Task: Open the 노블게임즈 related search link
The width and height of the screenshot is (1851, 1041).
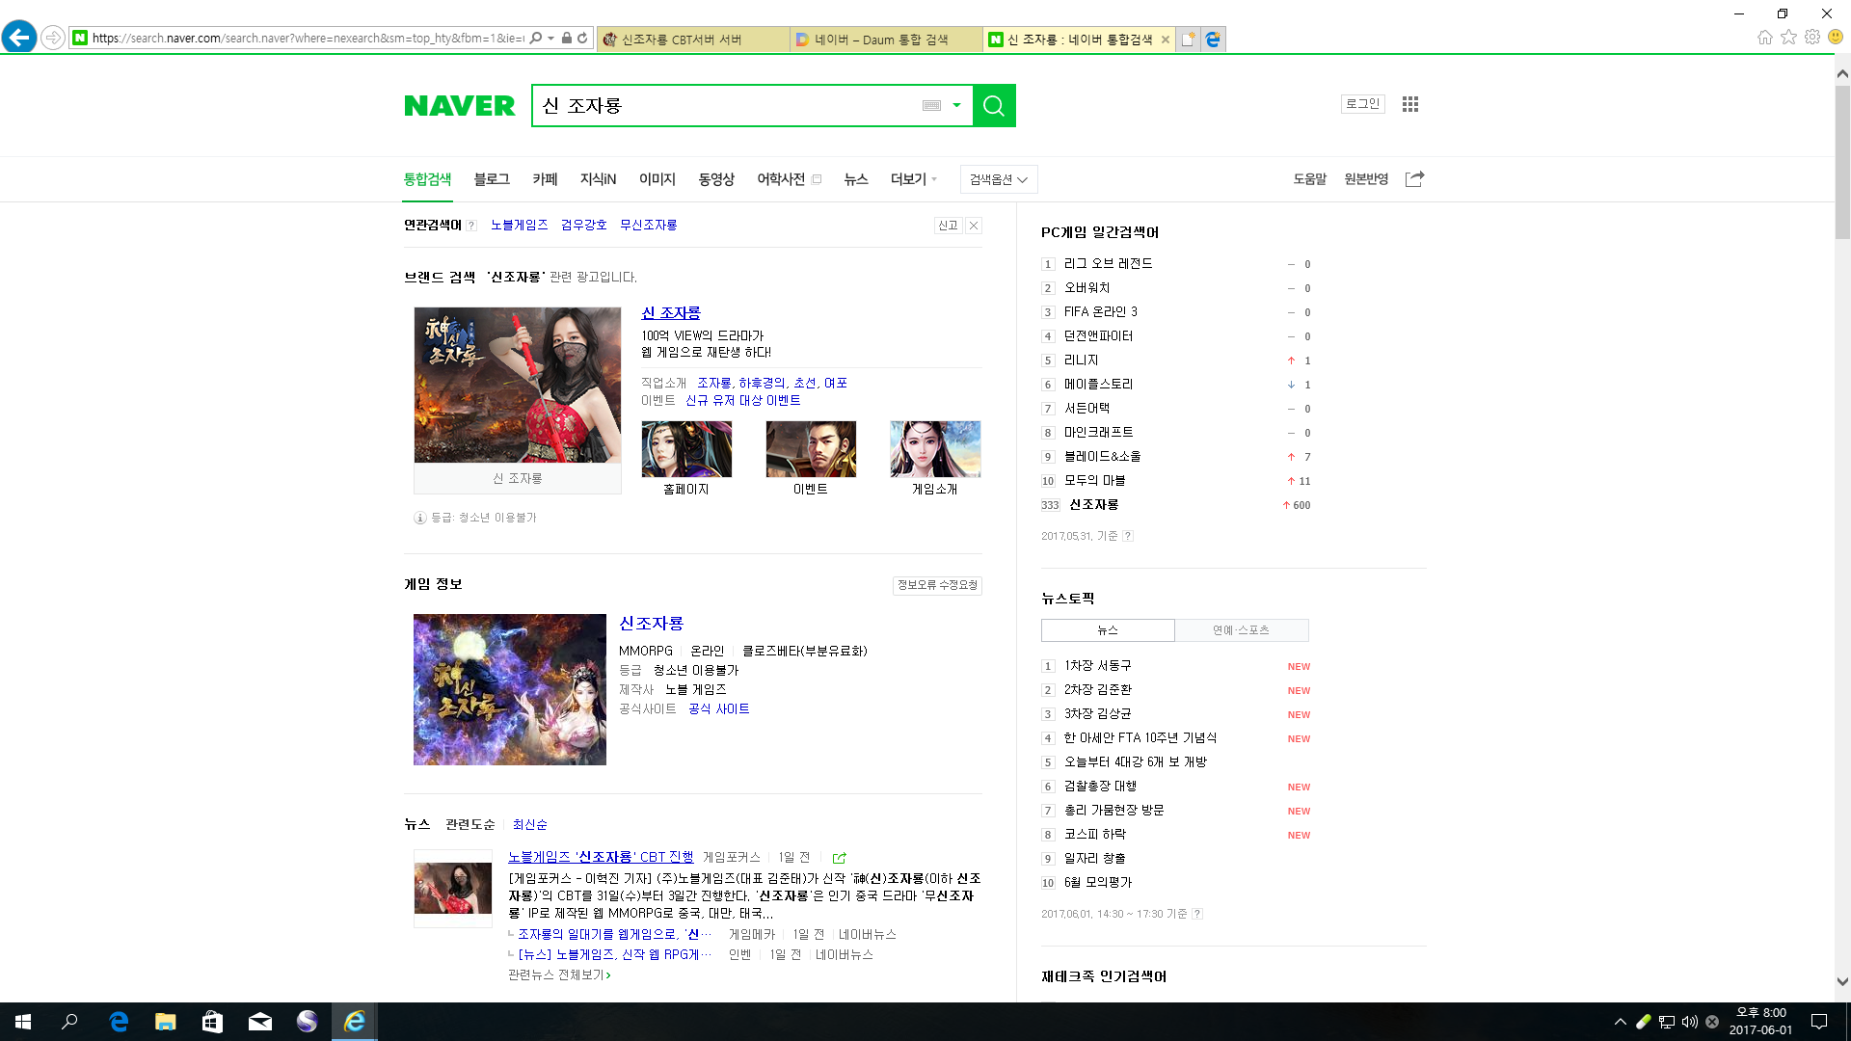Action: pyautogui.click(x=520, y=226)
